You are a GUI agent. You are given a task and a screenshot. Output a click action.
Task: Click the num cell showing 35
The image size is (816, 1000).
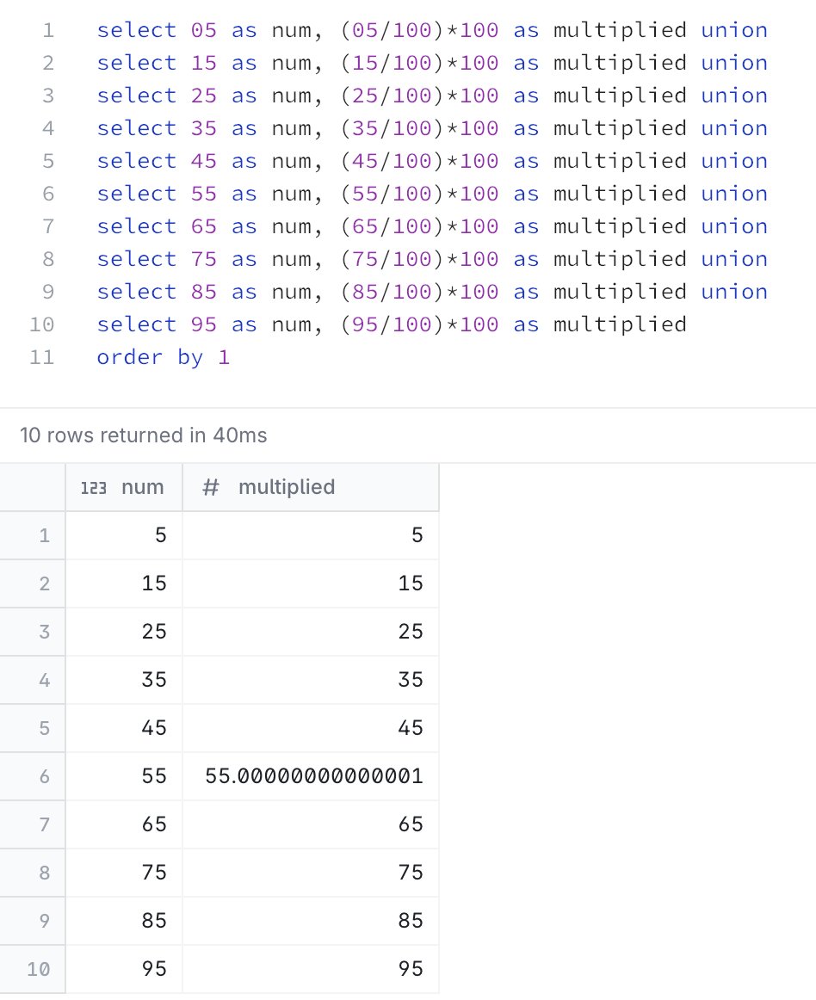124,680
